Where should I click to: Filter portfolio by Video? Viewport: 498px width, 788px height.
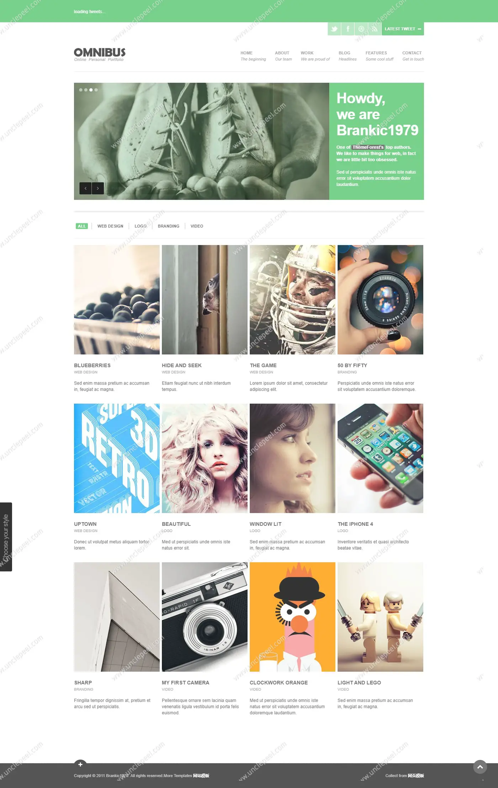click(x=197, y=226)
